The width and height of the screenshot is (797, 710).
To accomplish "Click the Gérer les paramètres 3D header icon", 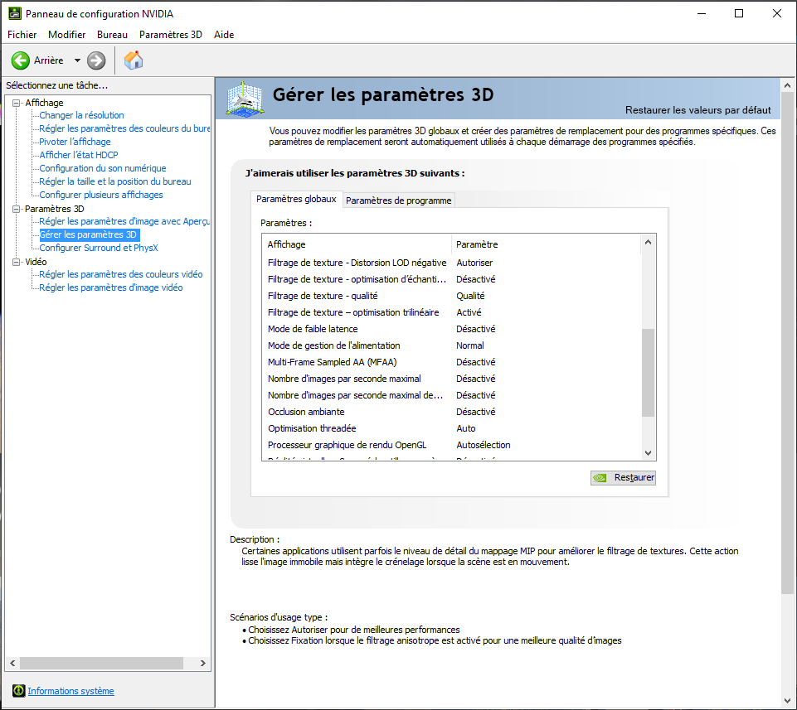I will (245, 99).
